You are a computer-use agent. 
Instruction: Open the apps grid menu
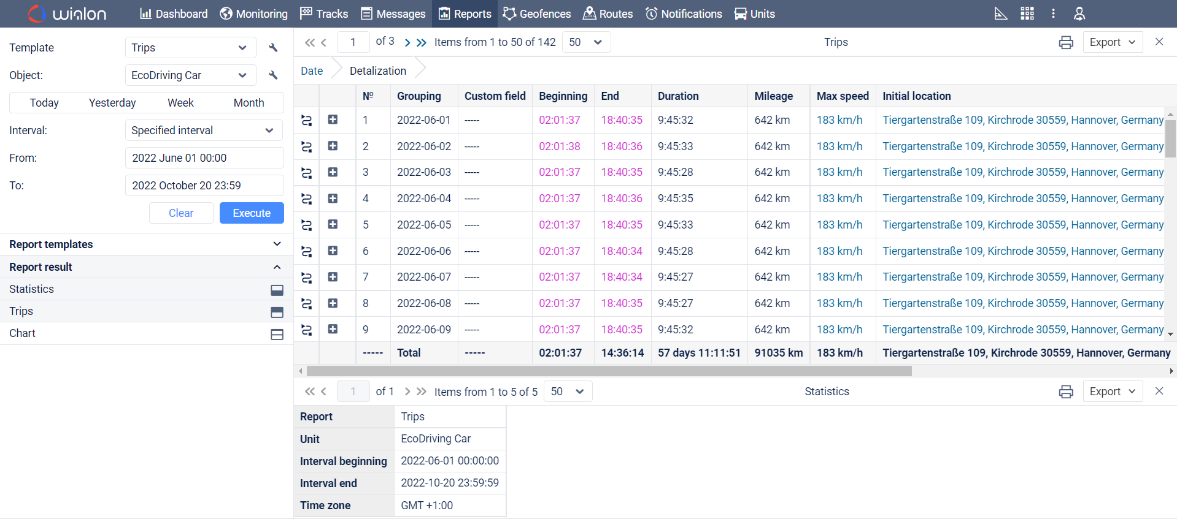coord(1027,13)
